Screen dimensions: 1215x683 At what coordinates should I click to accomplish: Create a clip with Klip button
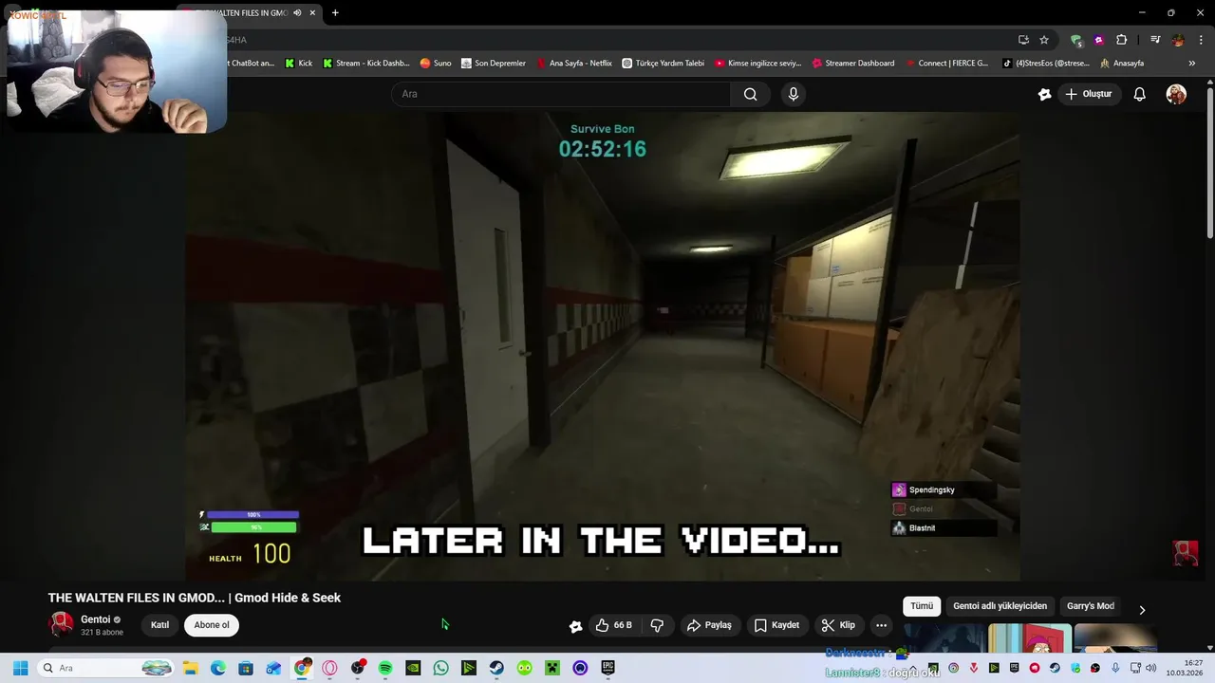pos(838,625)
